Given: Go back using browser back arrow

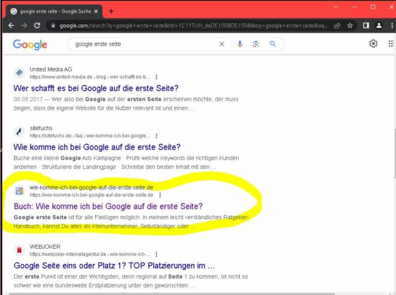Looking at the screenshot, I should [11, 26].
